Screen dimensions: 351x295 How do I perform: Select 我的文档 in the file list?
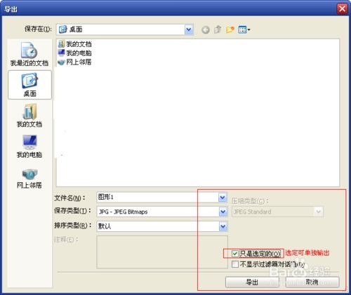[75, 44]
